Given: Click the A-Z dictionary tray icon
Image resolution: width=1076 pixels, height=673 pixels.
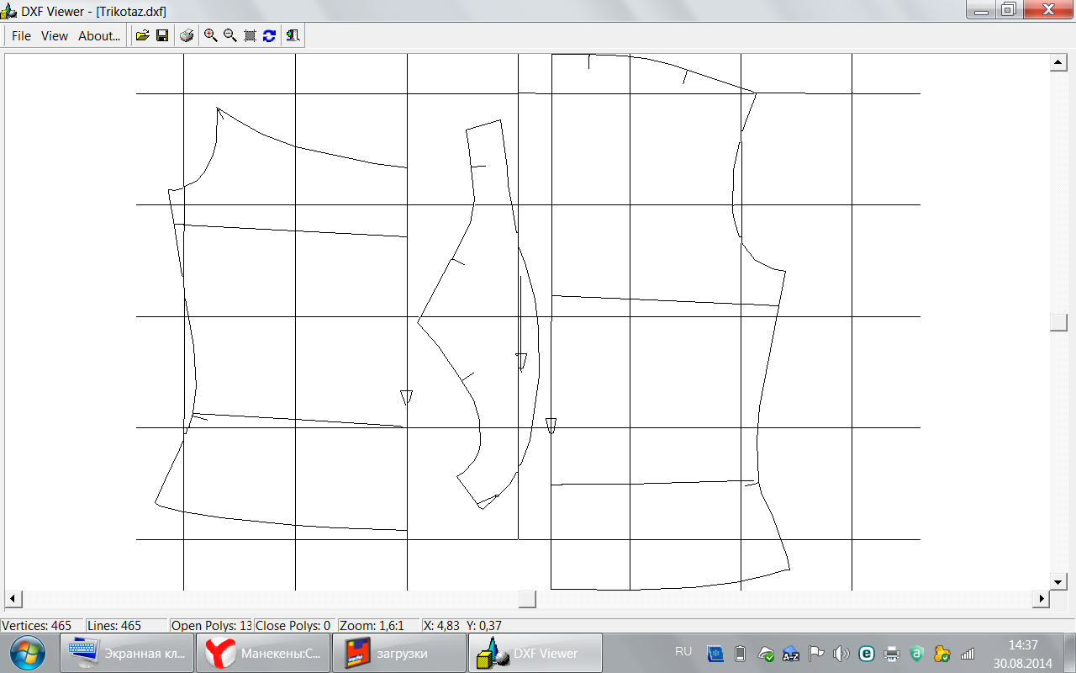Looking at the screenshot, I should pos(791,654).
